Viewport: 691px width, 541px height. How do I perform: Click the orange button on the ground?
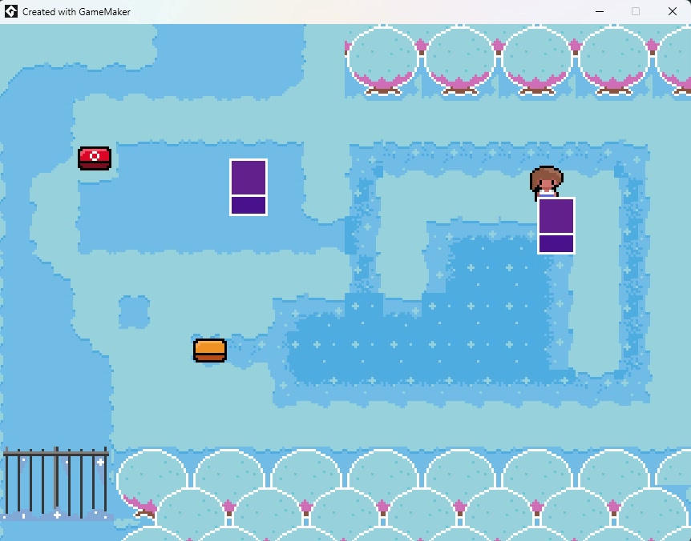tap(210, 350)
